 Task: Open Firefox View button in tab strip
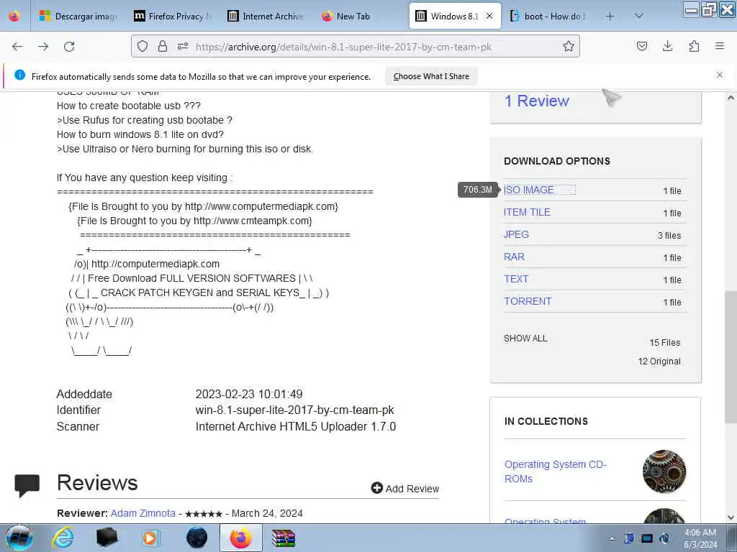[x=14, y=16]
